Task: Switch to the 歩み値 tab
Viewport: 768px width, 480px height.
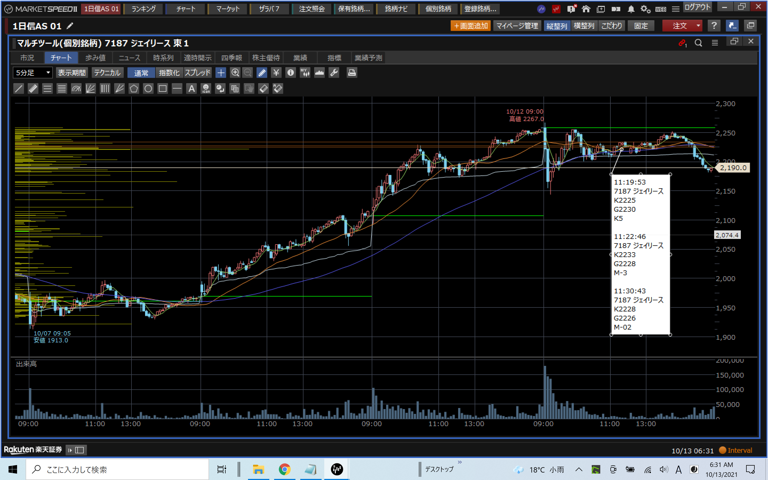Action: (x=95, y=58)
